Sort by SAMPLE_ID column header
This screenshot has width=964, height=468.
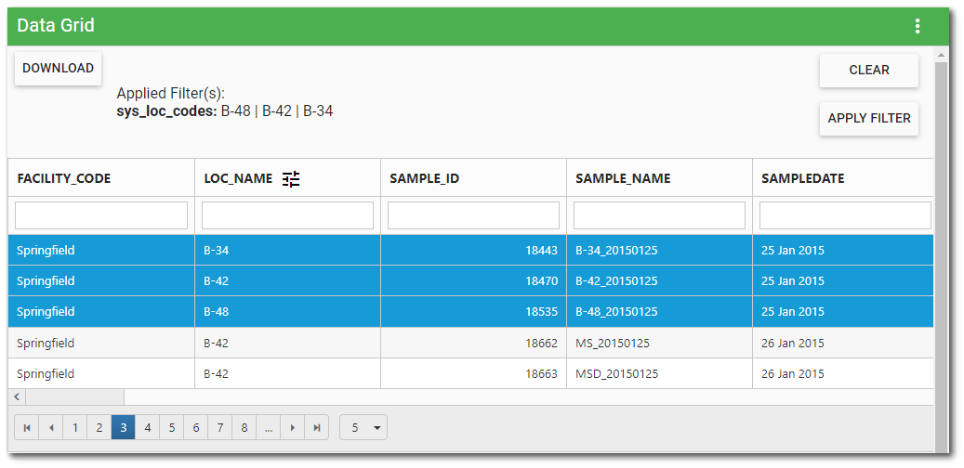tap(424, 178)
